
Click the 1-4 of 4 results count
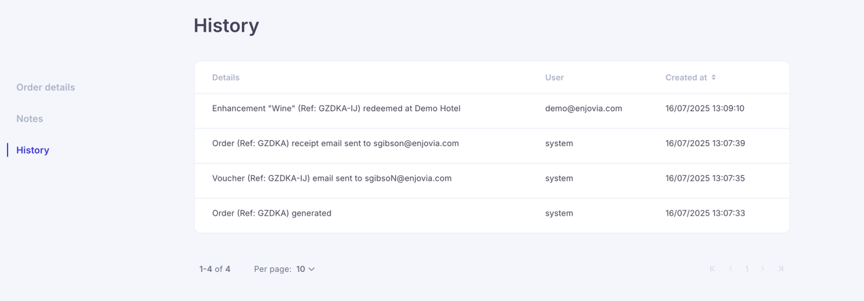pyautogui.click(x=215, y=269)
